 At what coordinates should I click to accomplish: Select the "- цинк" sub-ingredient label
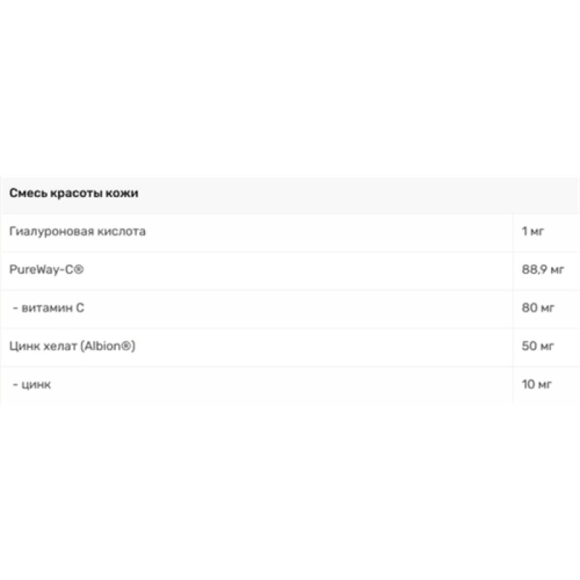tap(31, 384)
